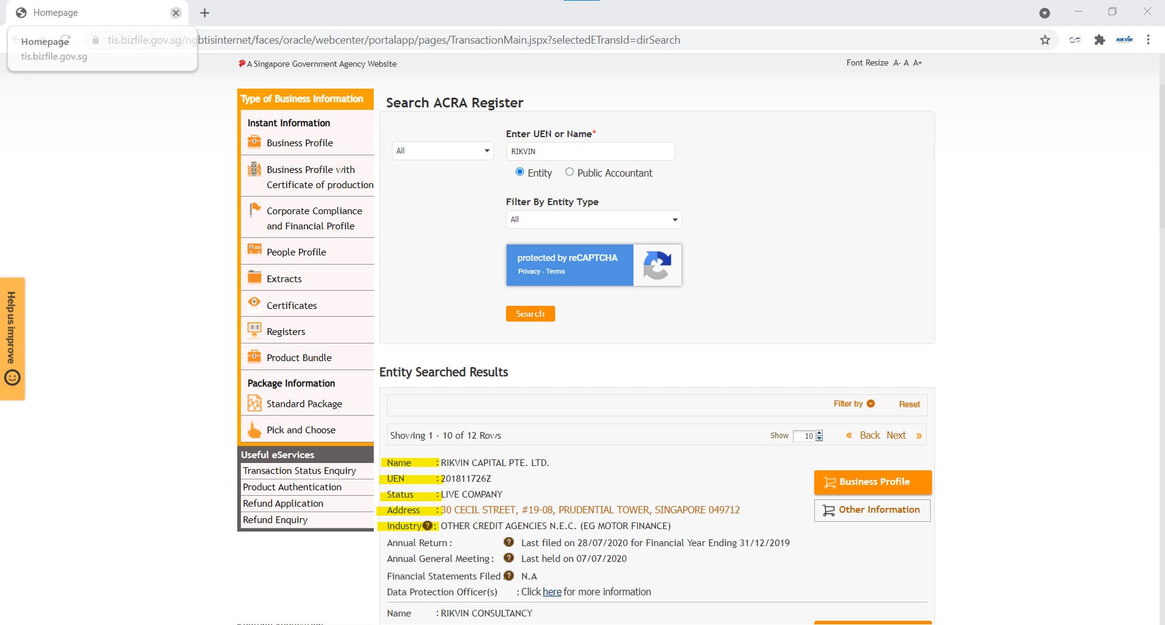This screenshot has height=625, width=1165.
Task: Click the Rikvin Capital address link
Action: click(590, 510)
